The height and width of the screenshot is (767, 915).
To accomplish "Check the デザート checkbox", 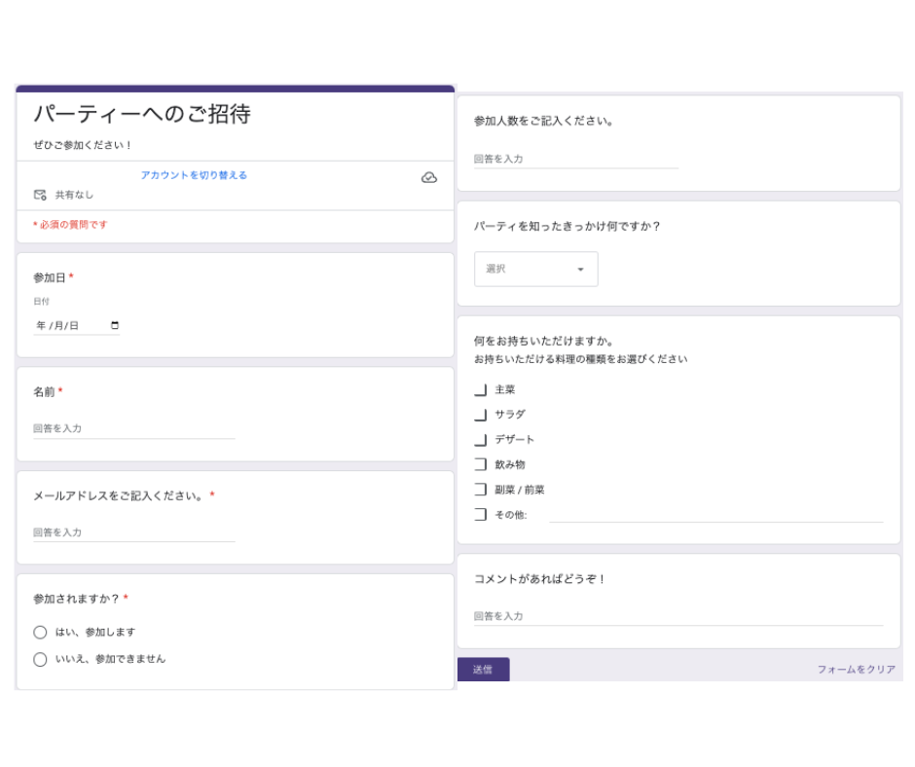I will [x=480, y=440].
